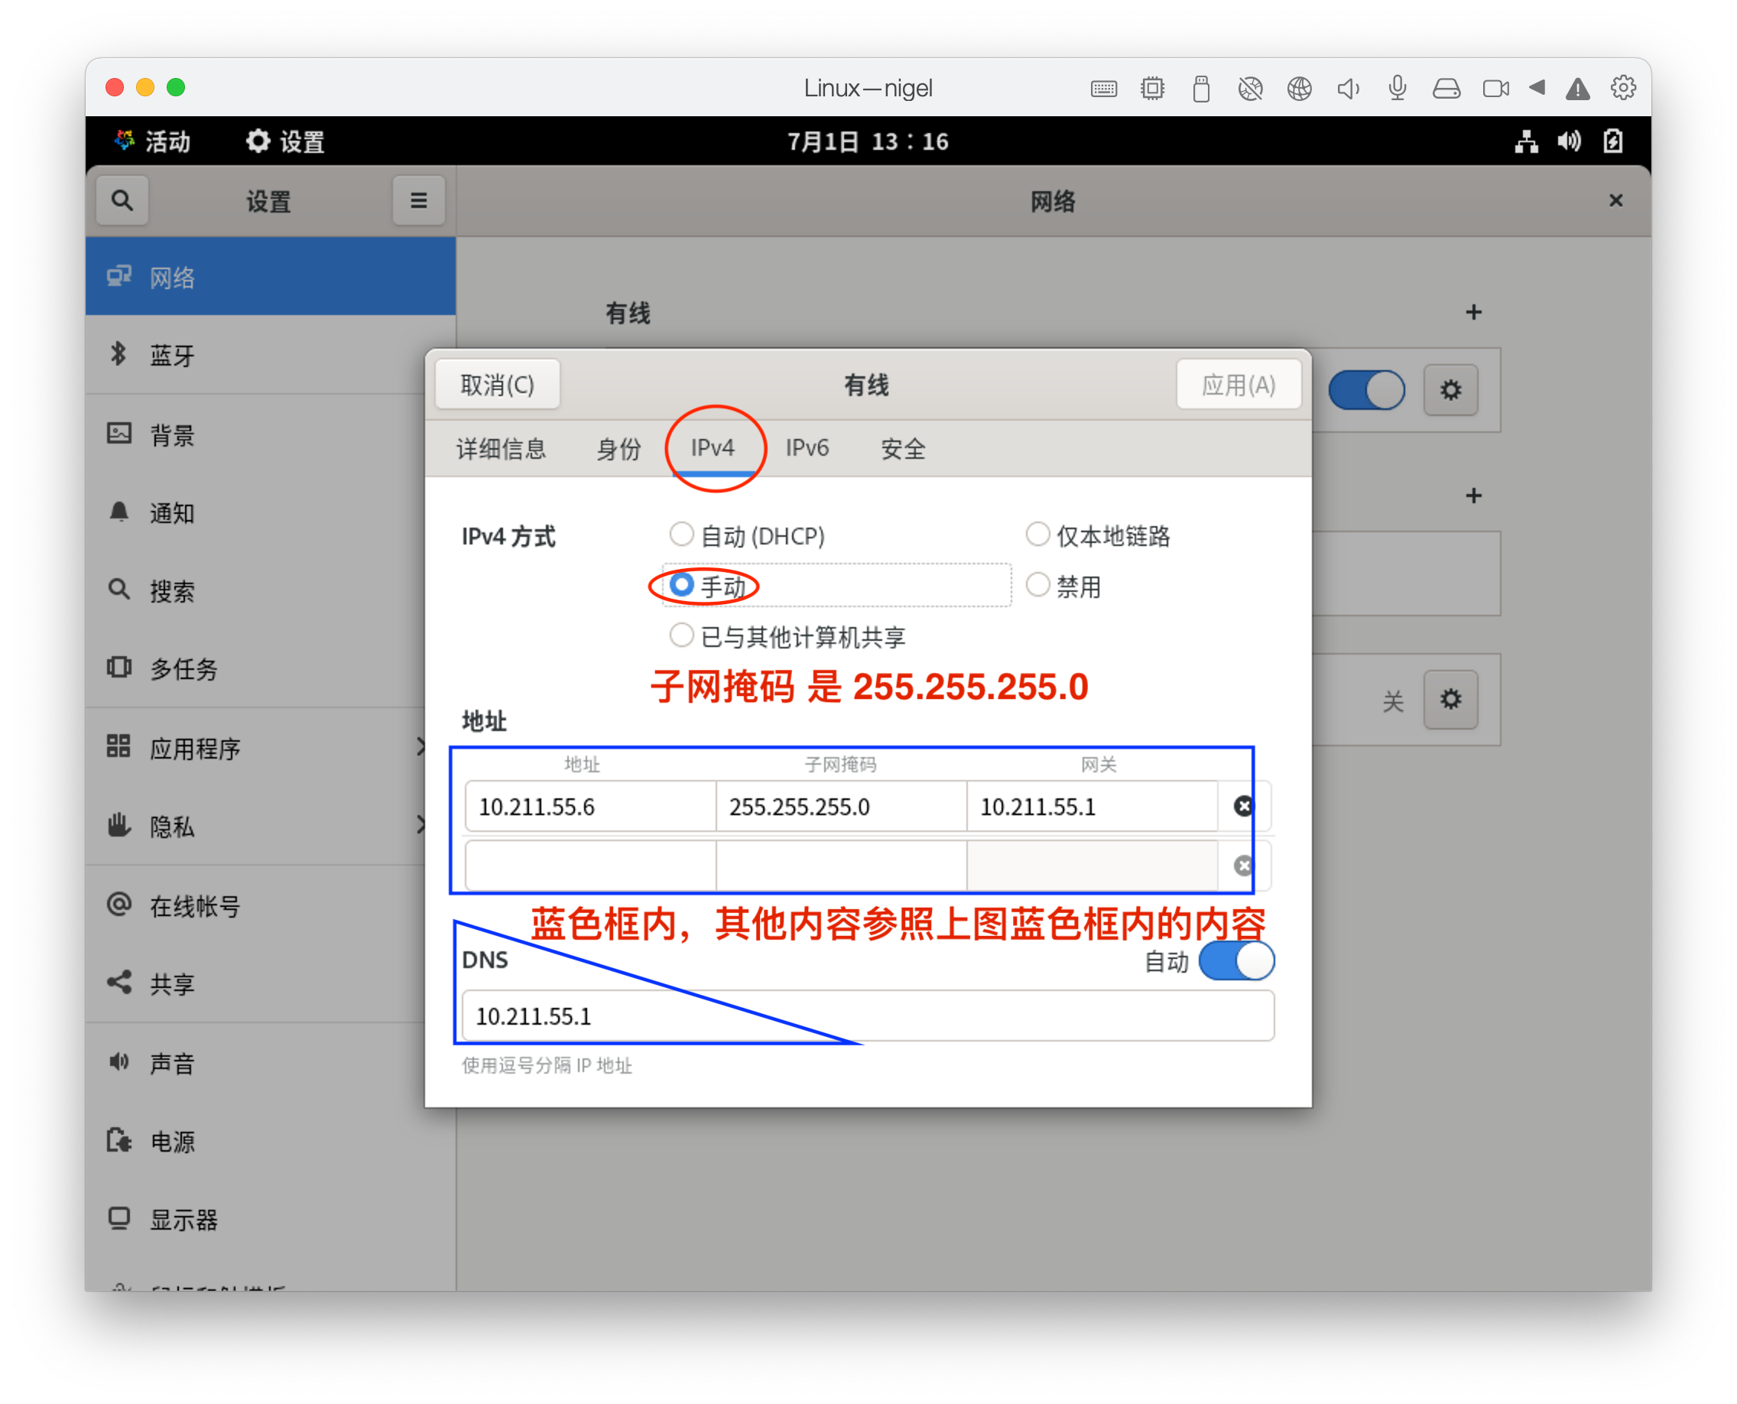Open the hamburger menu in Settings header
This screenshot has width=1737, height=1404.
coord(418,200)
